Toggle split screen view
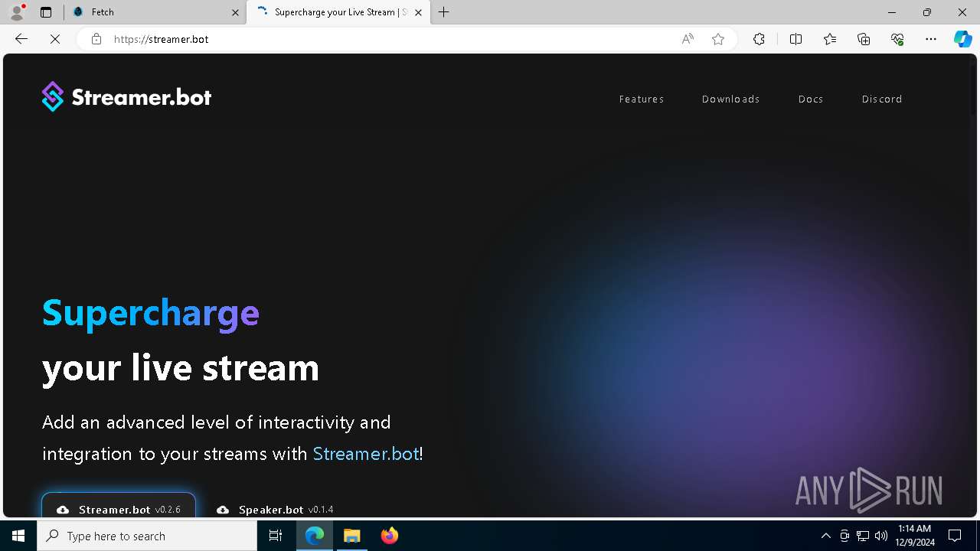This screenshot has height=551, width=980. [795, 39]
